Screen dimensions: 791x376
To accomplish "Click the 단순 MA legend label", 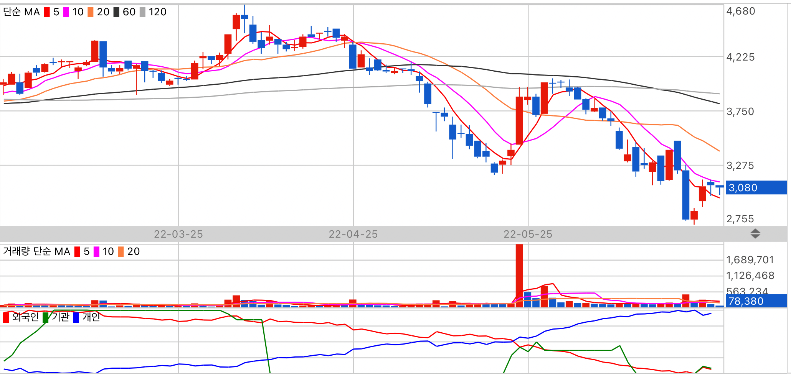I will point(21,12).
